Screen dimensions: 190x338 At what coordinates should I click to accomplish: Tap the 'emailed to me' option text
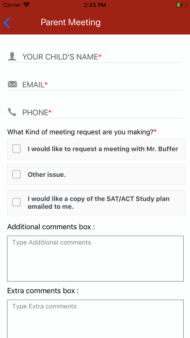(51, 206)
